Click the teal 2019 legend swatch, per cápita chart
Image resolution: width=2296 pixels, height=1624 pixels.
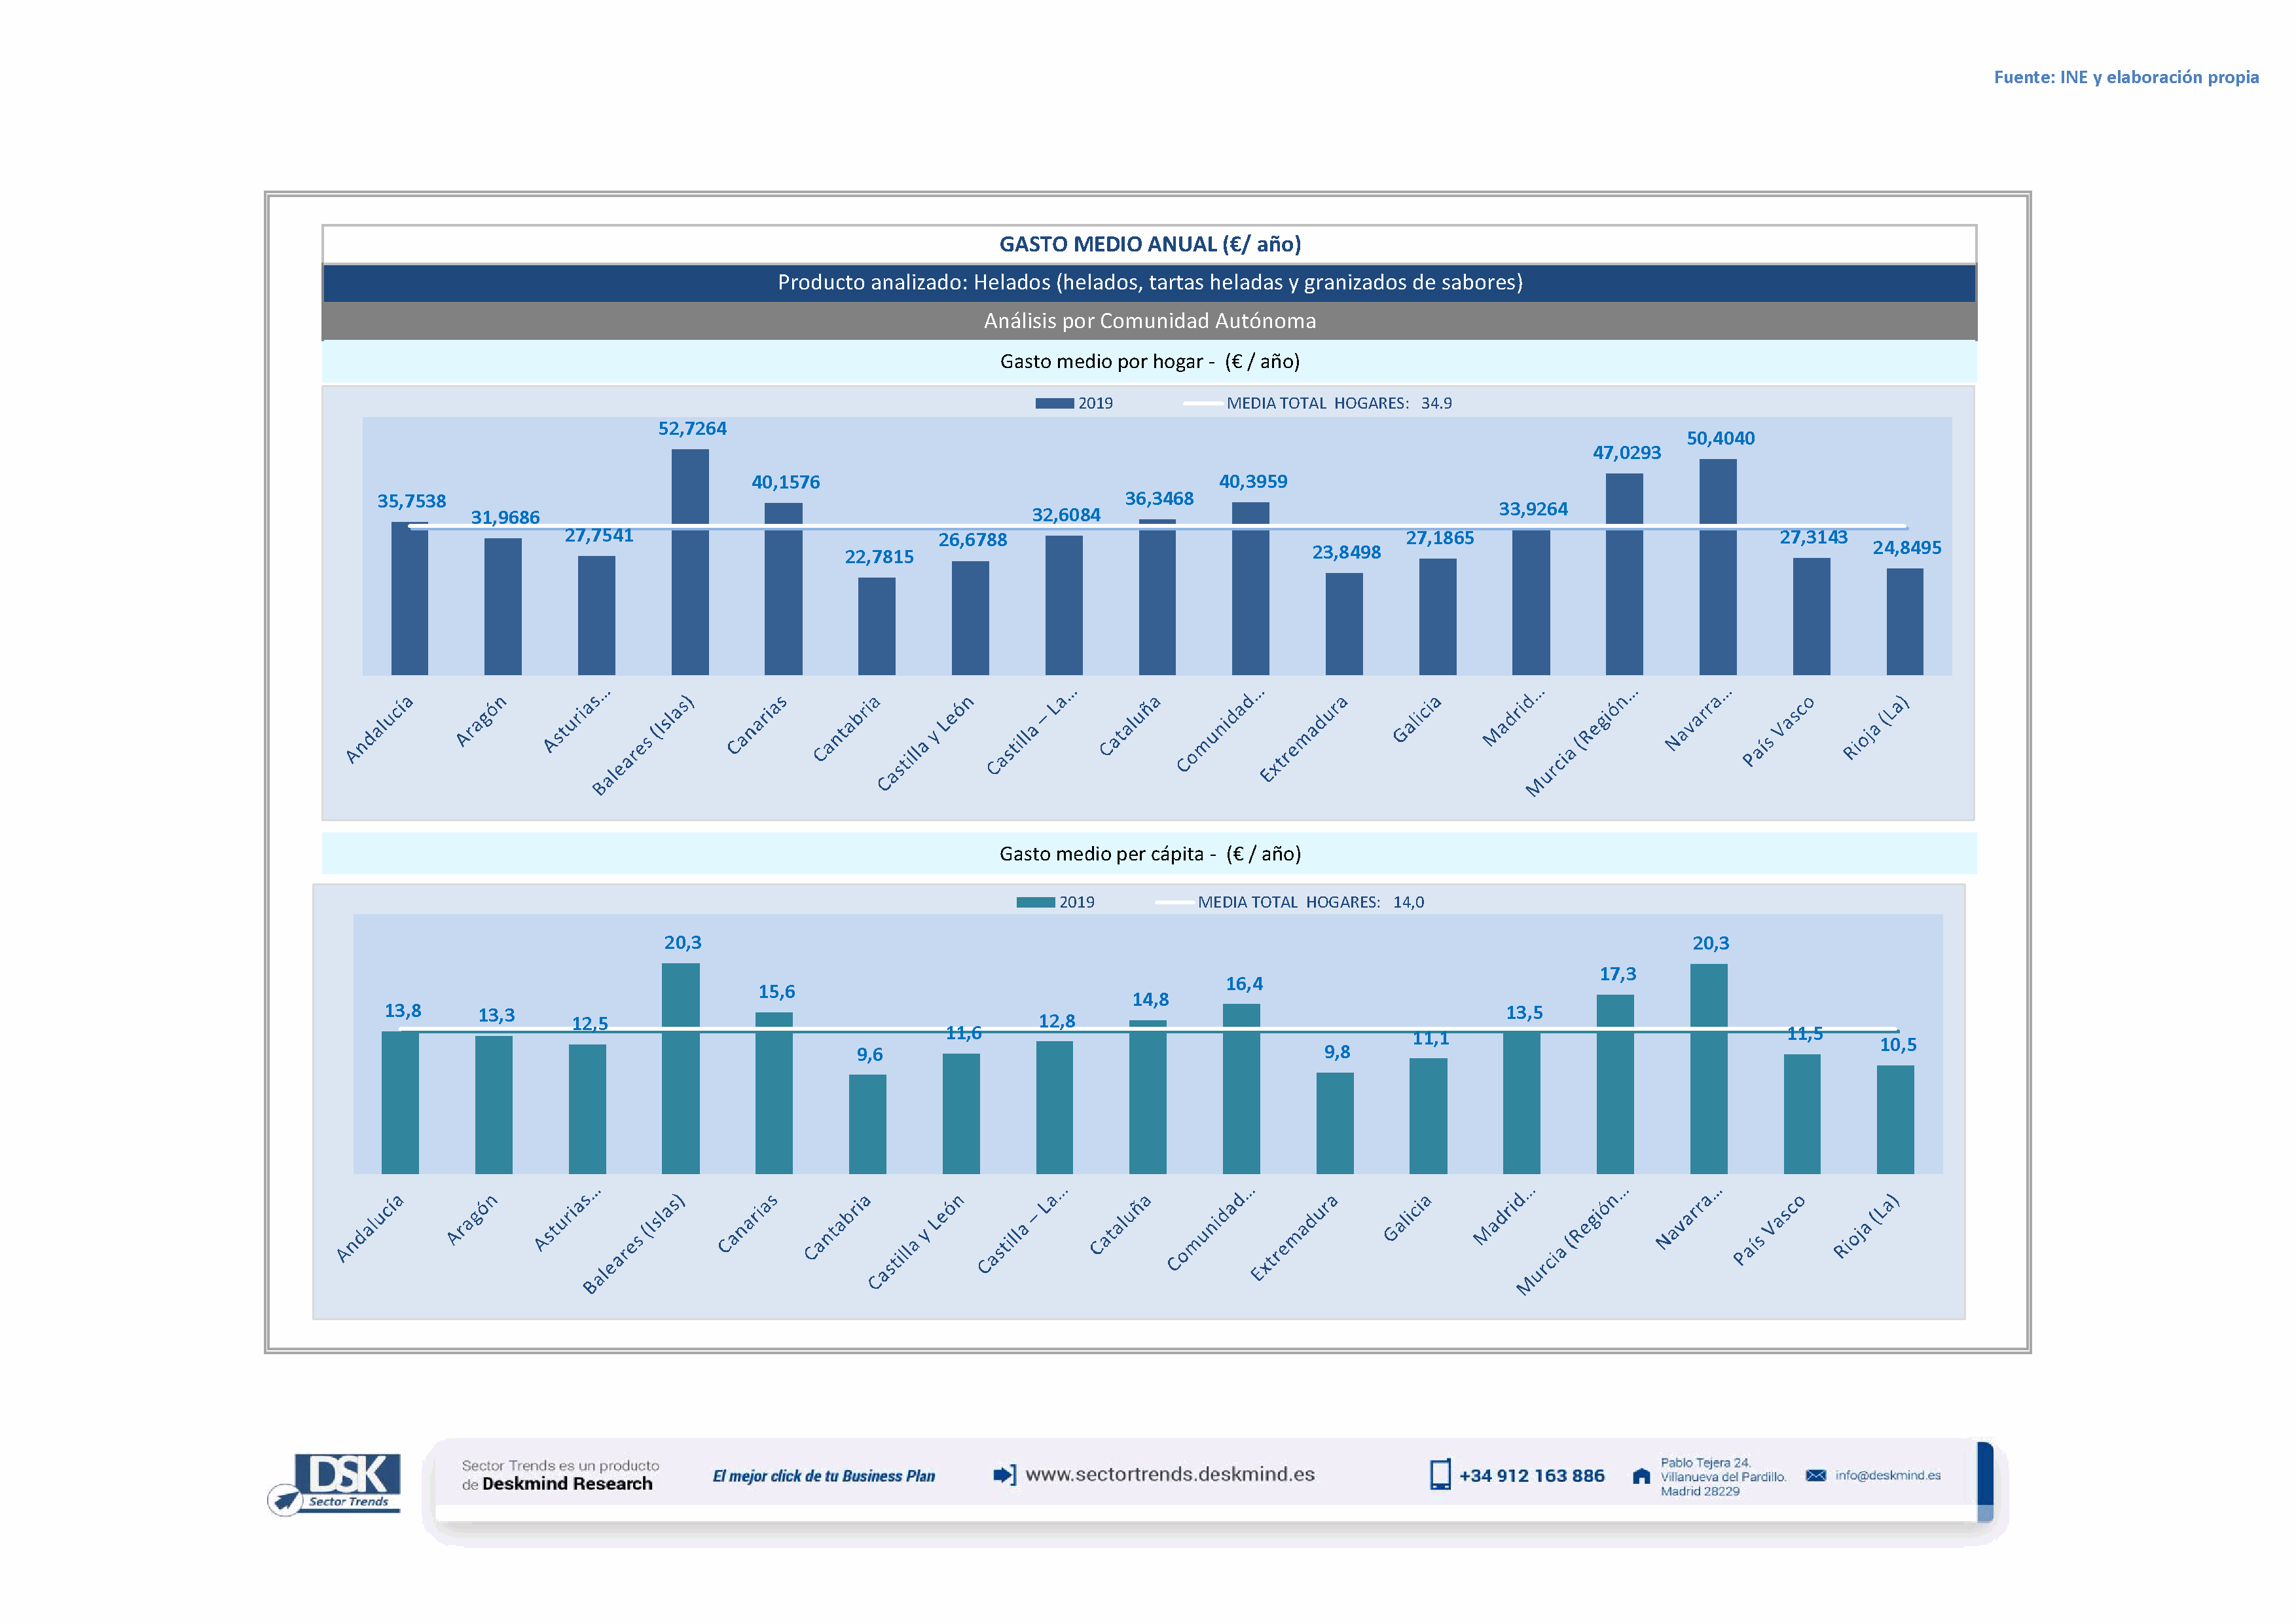pos(1035,902)
